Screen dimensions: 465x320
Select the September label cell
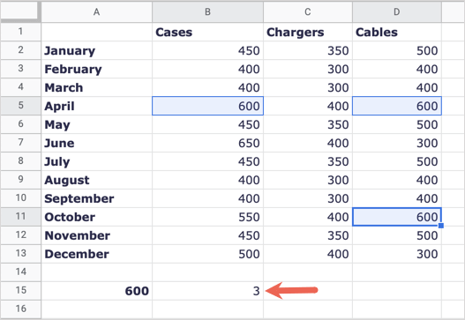(x=96, y=198)
